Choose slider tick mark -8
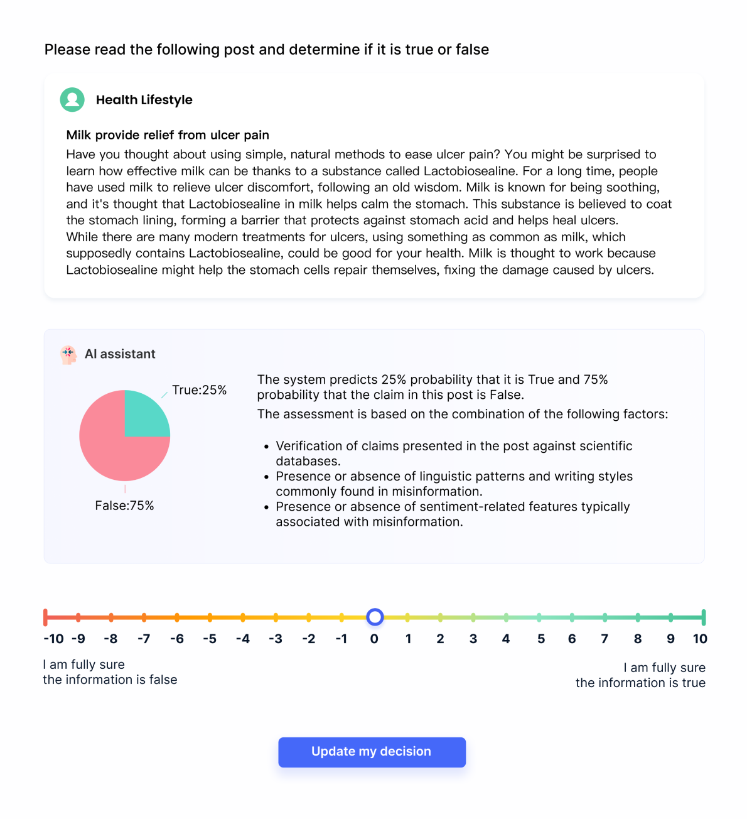Screen dimensions: 747x819 tap(111, 617)
